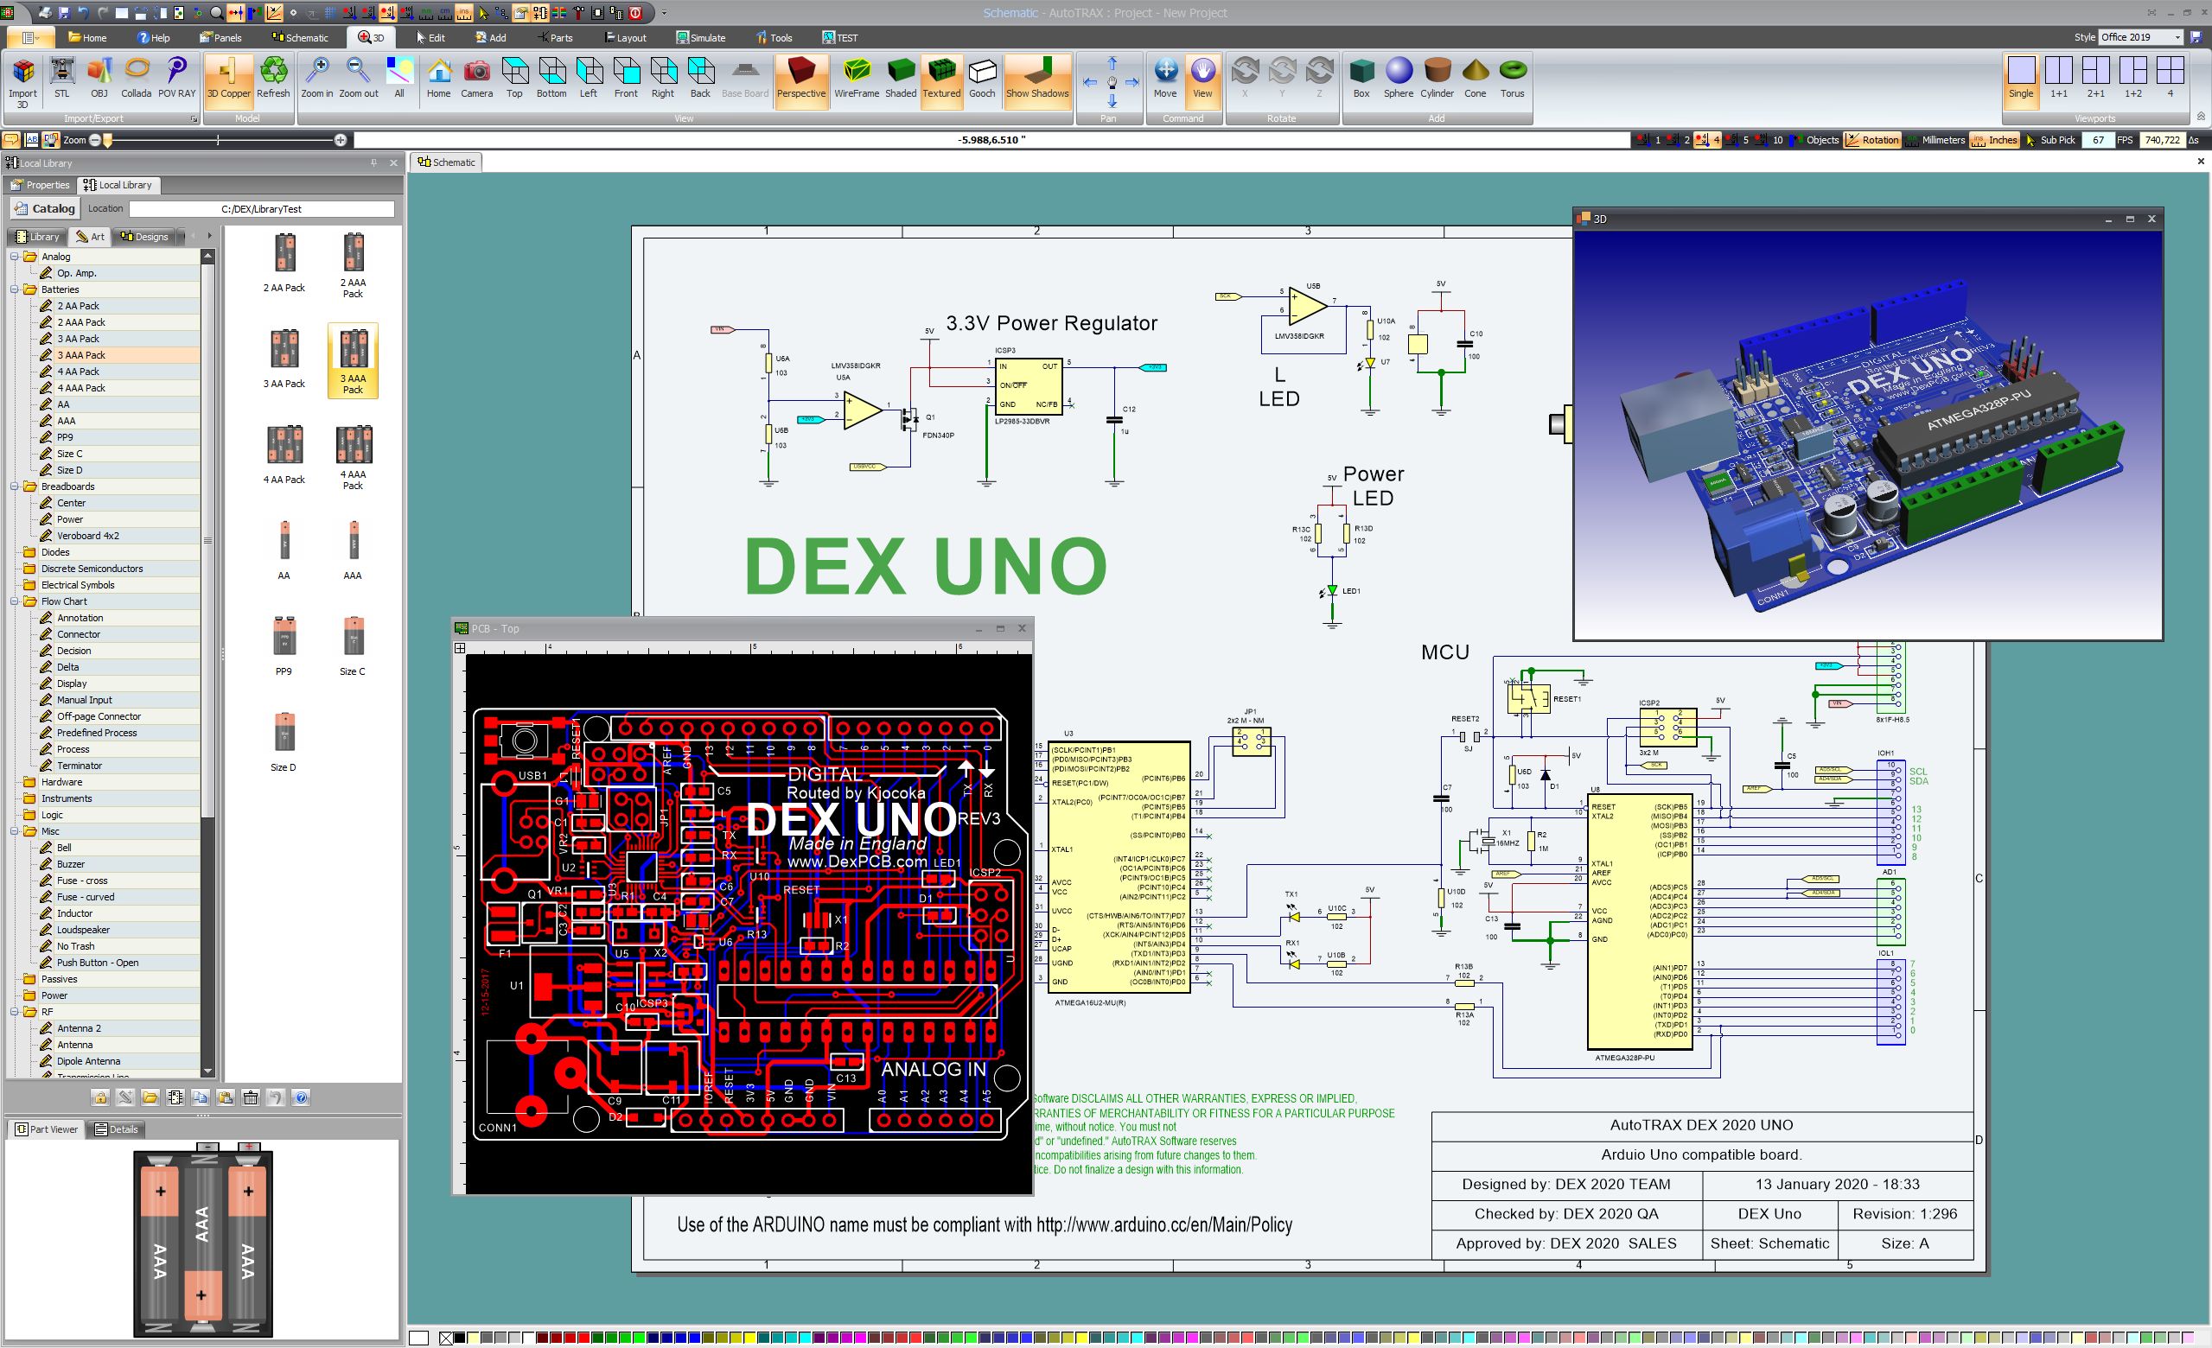
Task: Toggle Sub Pick mode
Action: coord(2050,140)
